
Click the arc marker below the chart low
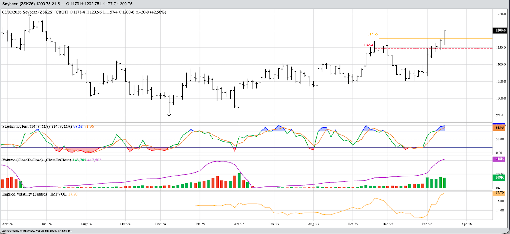pyautogui.click(x=169, y=115)
